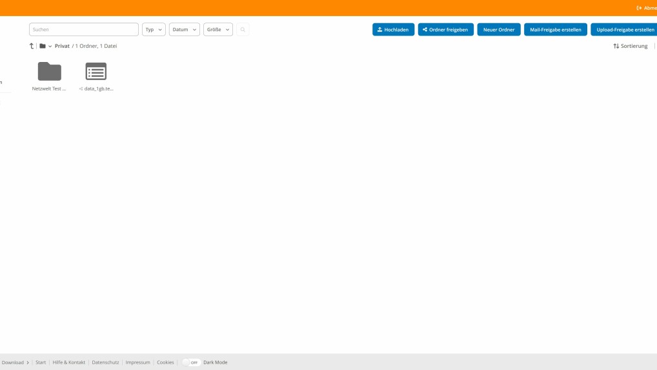This screenshot has width=657, height=370.
Task: Create folder with Neuer Ordner button
Action: [x=498, y=30]
